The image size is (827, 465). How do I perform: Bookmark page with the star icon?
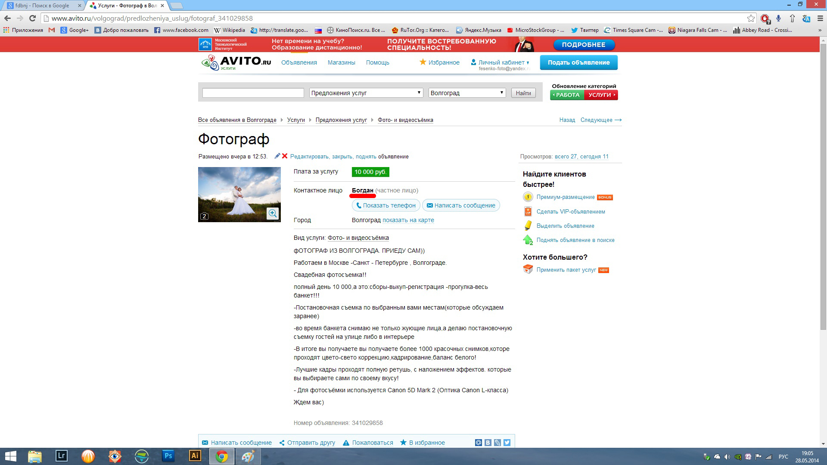tap(751, 18)
